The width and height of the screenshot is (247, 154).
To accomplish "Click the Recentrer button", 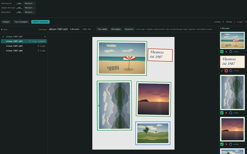I will pos(129,29).
